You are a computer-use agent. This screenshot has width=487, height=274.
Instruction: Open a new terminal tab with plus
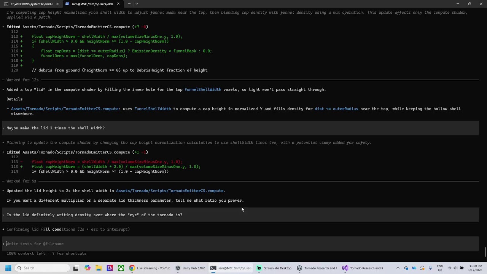tap(129, 4)
